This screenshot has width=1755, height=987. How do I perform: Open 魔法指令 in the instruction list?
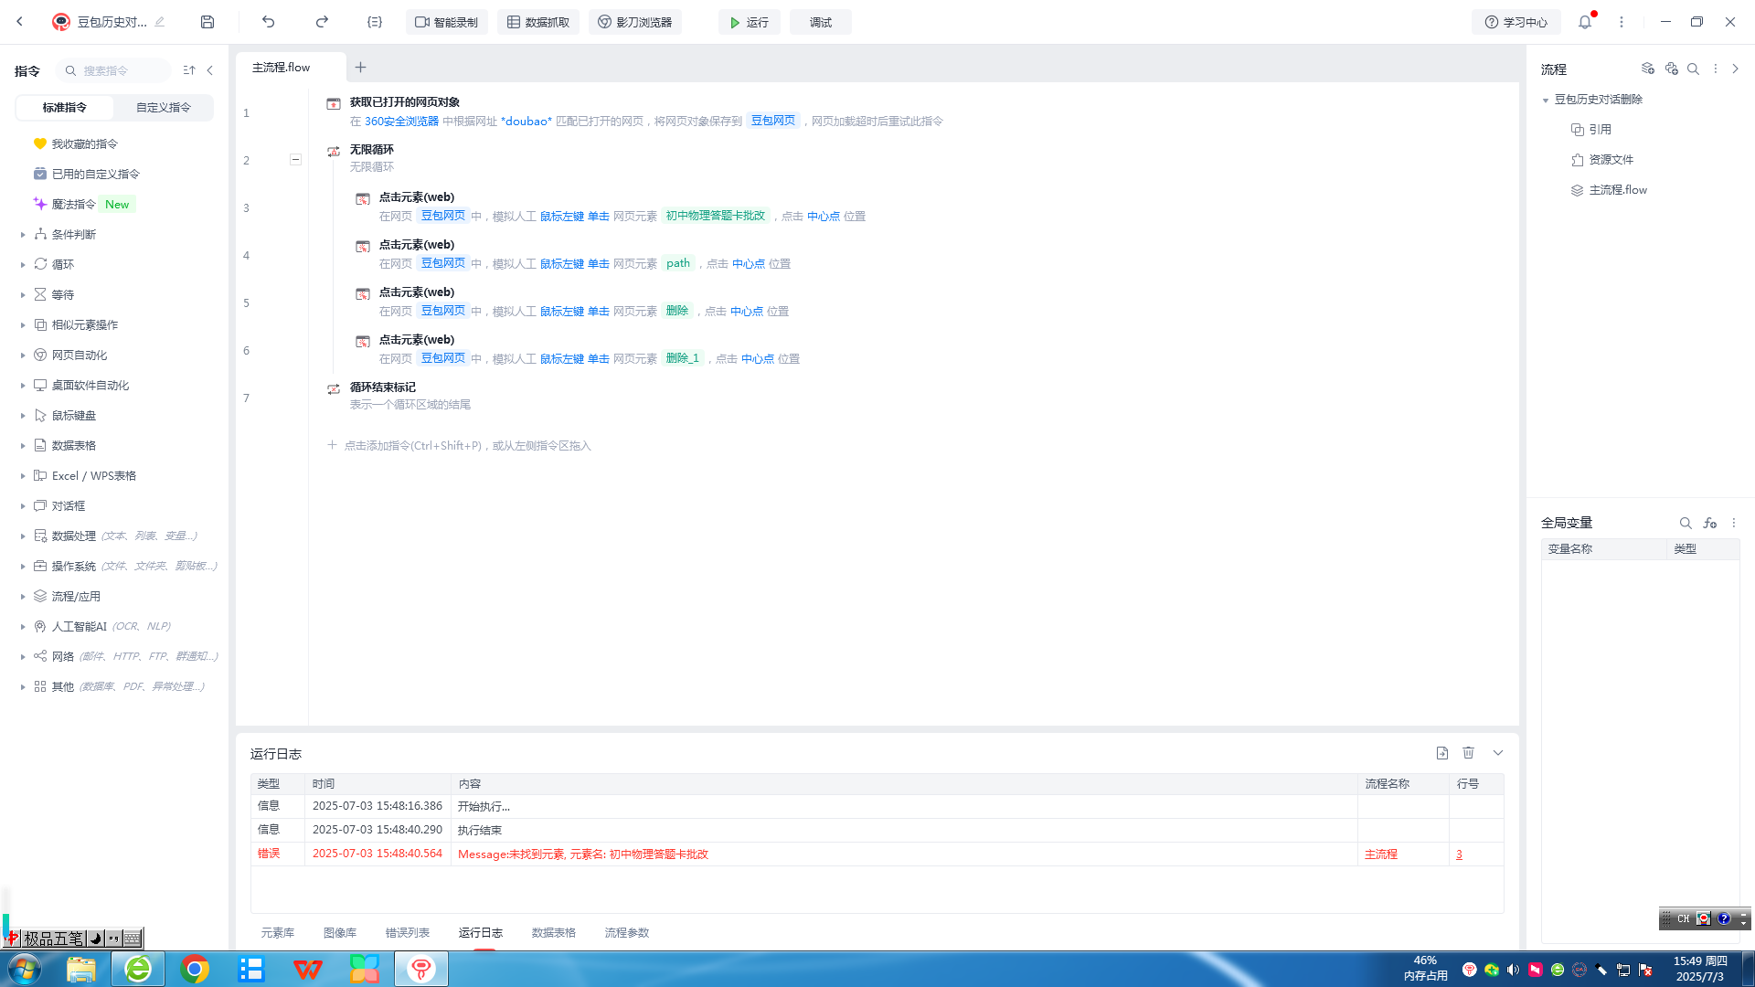[x=74, y=205]
